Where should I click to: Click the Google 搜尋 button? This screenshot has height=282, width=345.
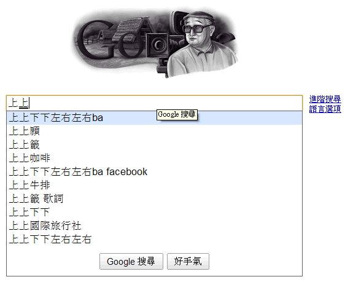pos(131,262)
